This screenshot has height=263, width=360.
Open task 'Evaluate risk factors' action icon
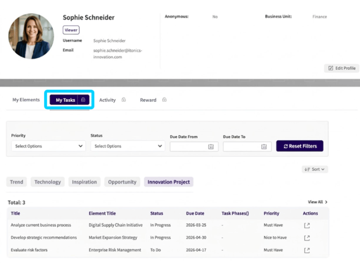pyautogui.click(x=307, y=250)
